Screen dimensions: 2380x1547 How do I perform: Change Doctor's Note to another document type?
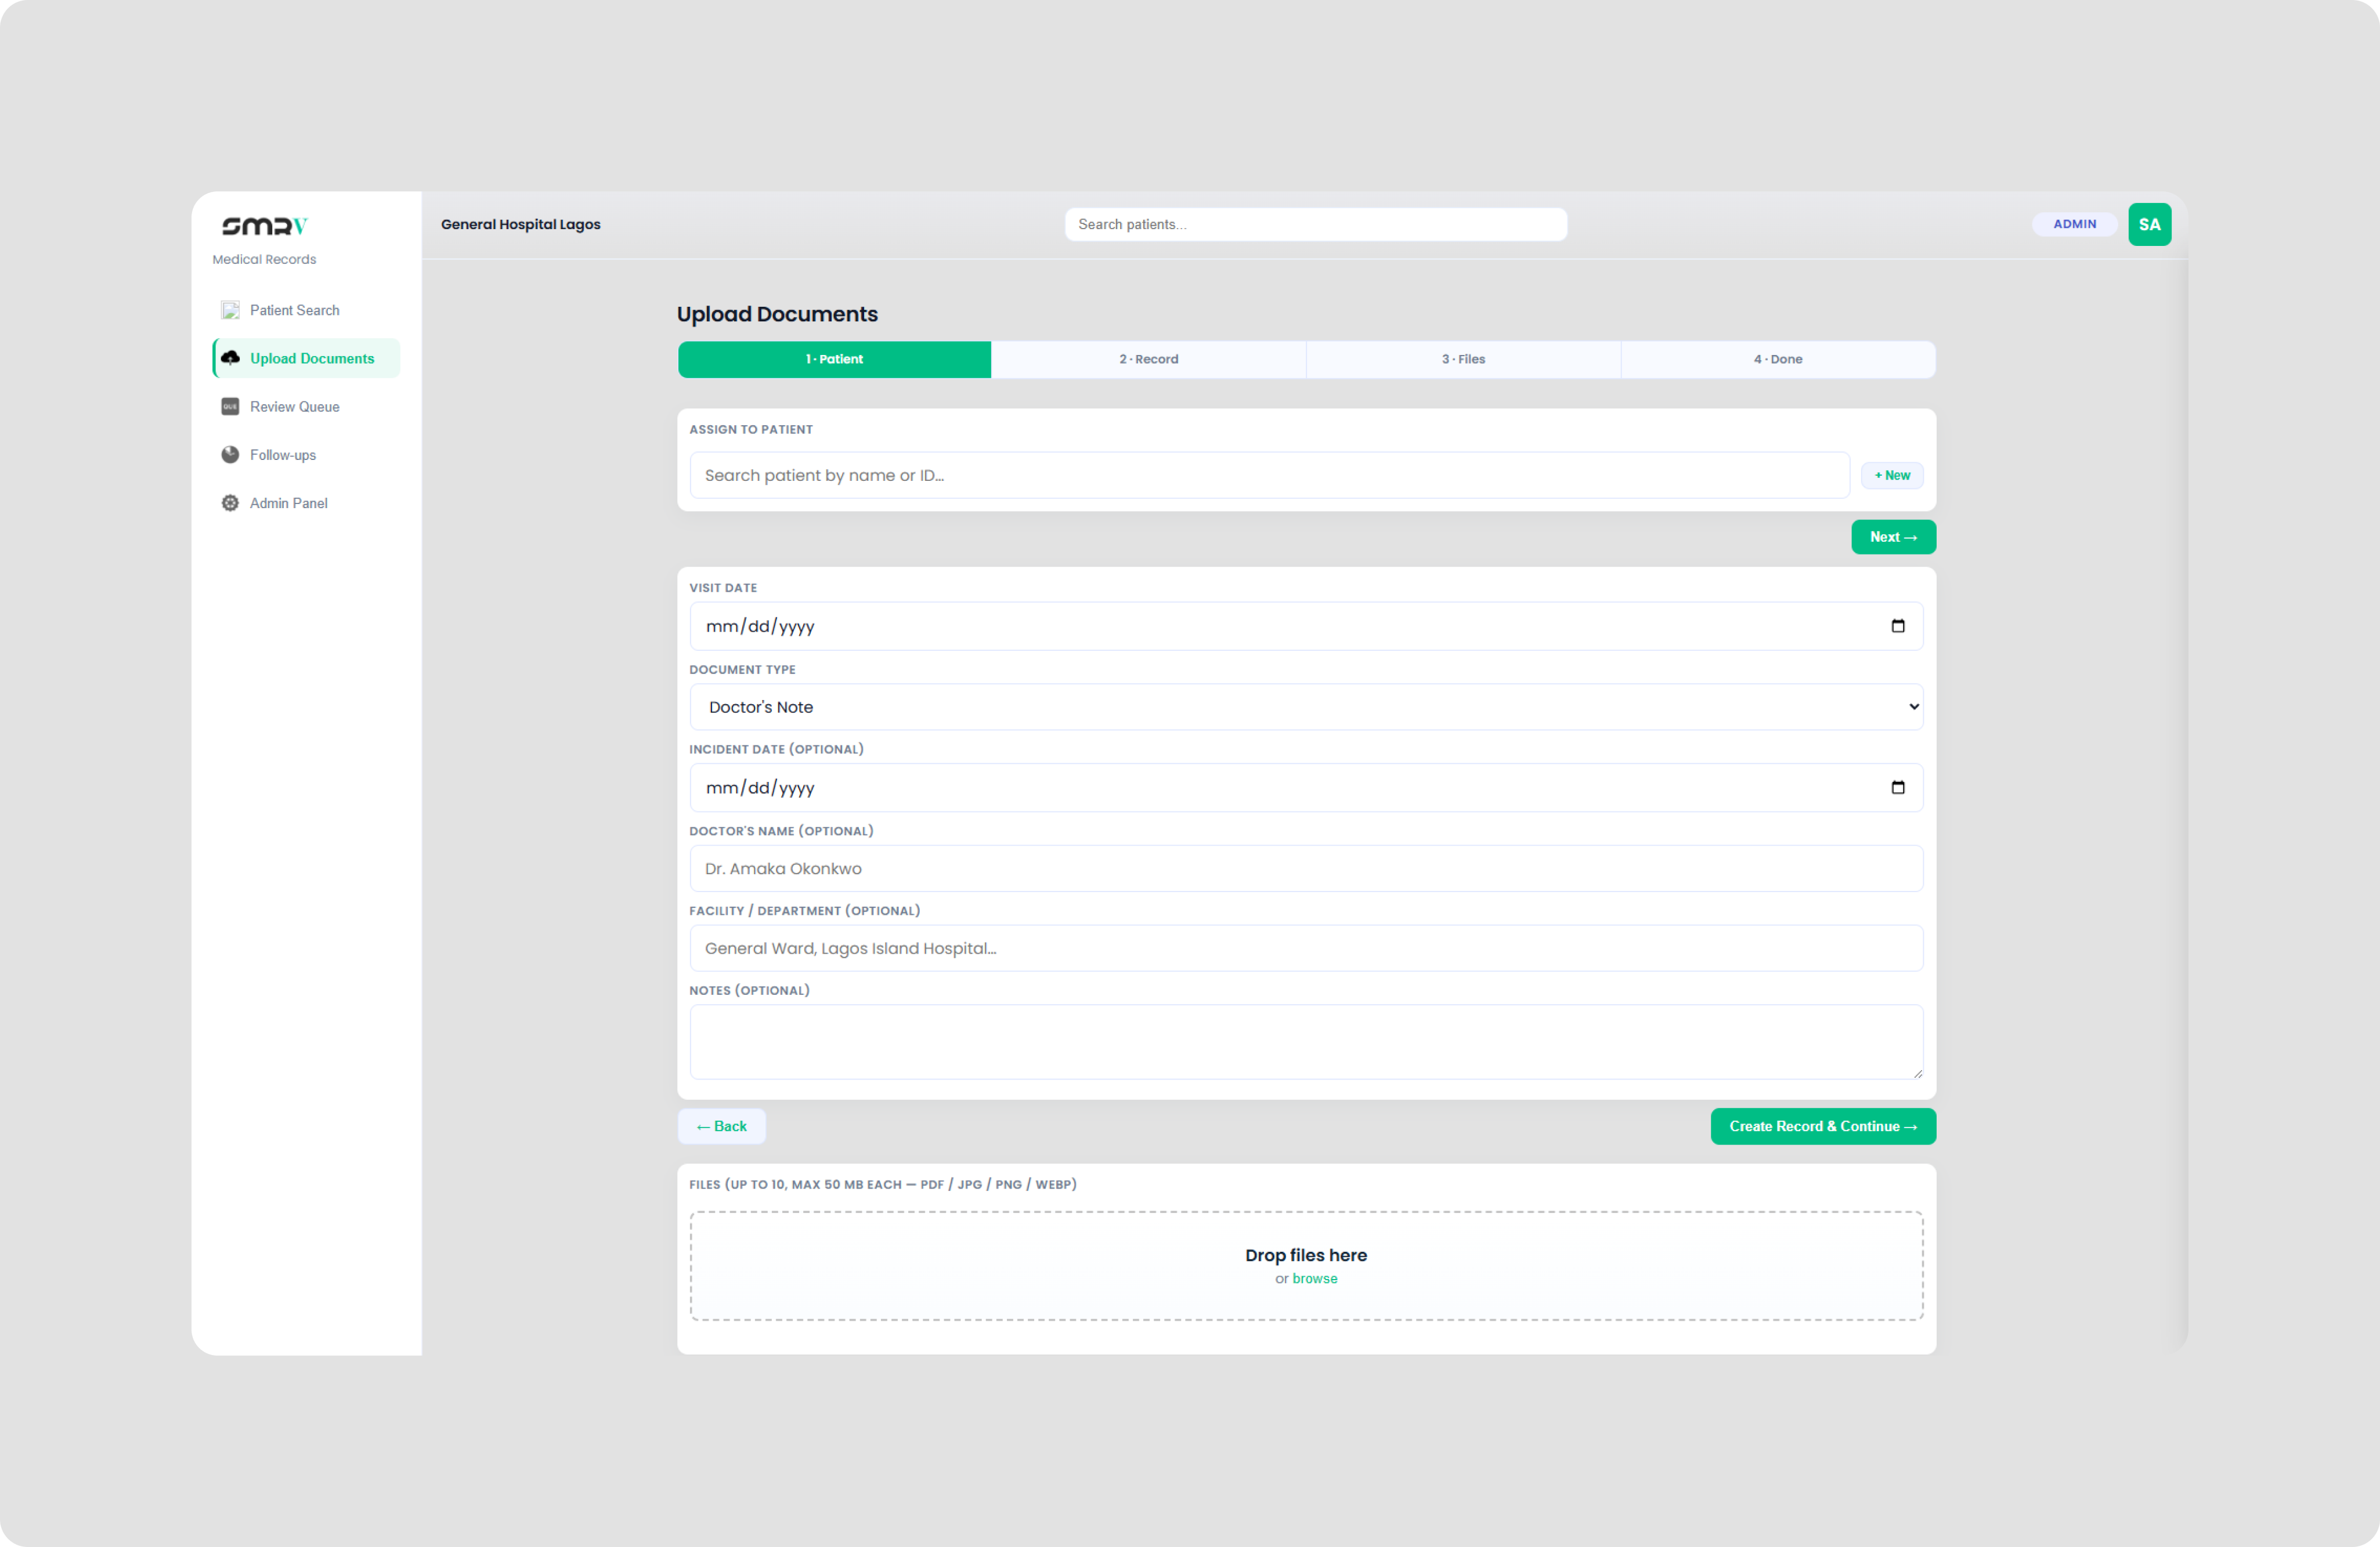coord(1305,707)
